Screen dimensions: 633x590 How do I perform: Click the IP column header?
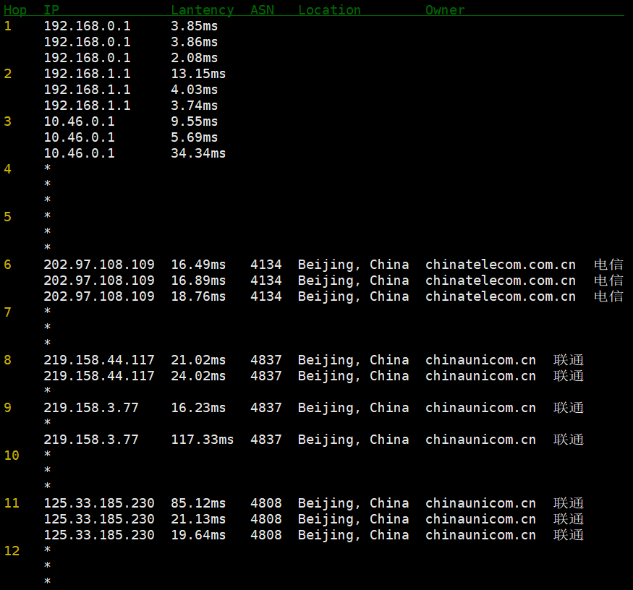click(x=51, y=10)
